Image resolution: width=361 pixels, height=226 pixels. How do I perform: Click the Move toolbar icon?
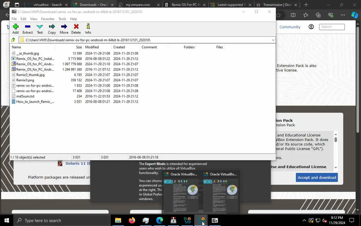64,29
